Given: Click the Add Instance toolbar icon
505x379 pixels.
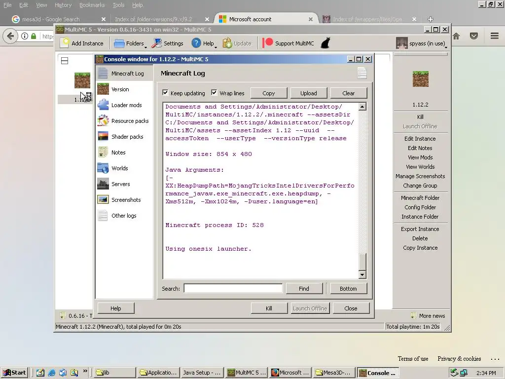Looking at the screenshot, I should point(66,43).
